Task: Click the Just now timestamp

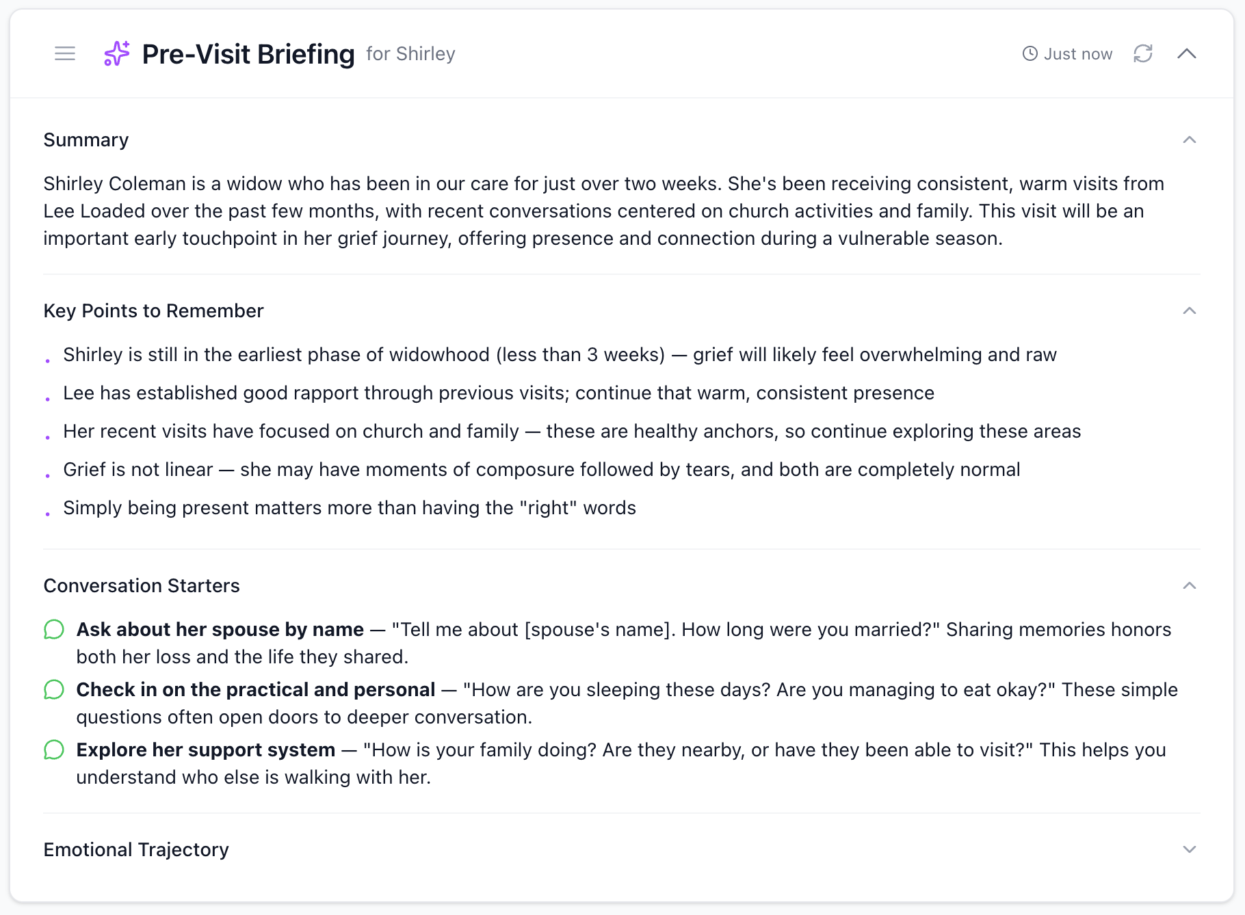Action: click(x=1078, y=53)
